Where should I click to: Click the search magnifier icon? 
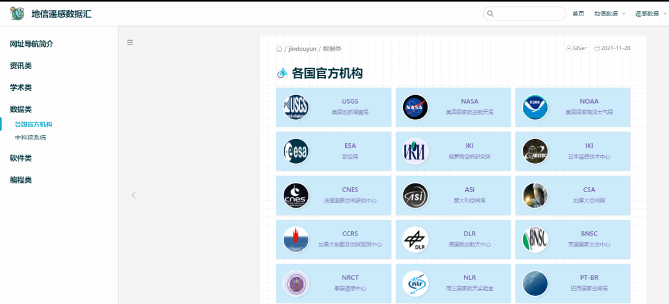tap(490, 14)
